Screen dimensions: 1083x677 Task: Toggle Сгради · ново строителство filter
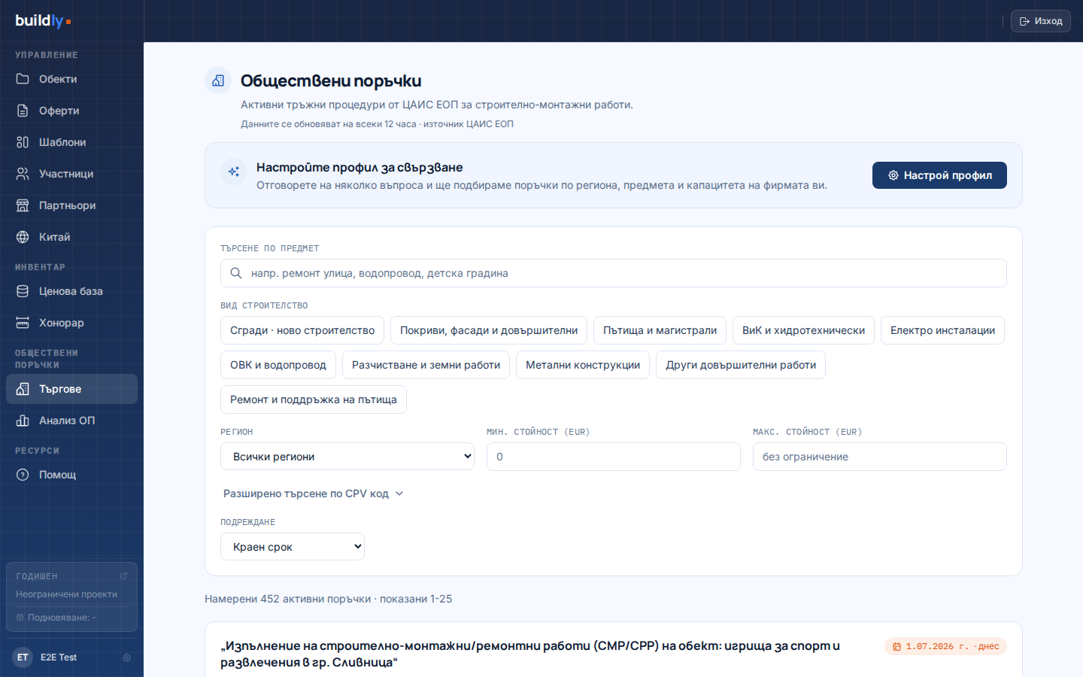(x=302, y=330)
